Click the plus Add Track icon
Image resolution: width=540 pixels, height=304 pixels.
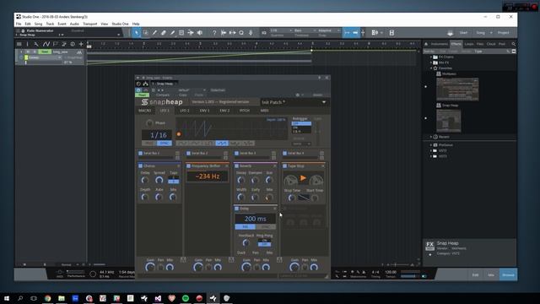pyautogui.click(x=81, y=44)
